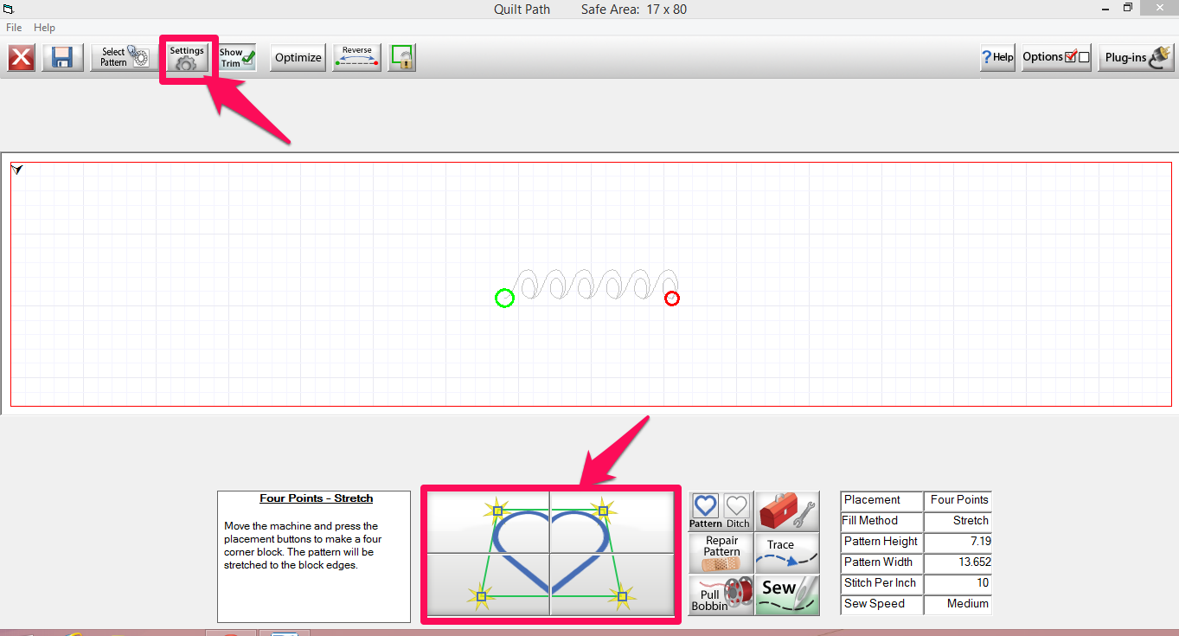The image size is (1179, 636).
Task: Open the Help menu
Action: (x=44, y=28)
